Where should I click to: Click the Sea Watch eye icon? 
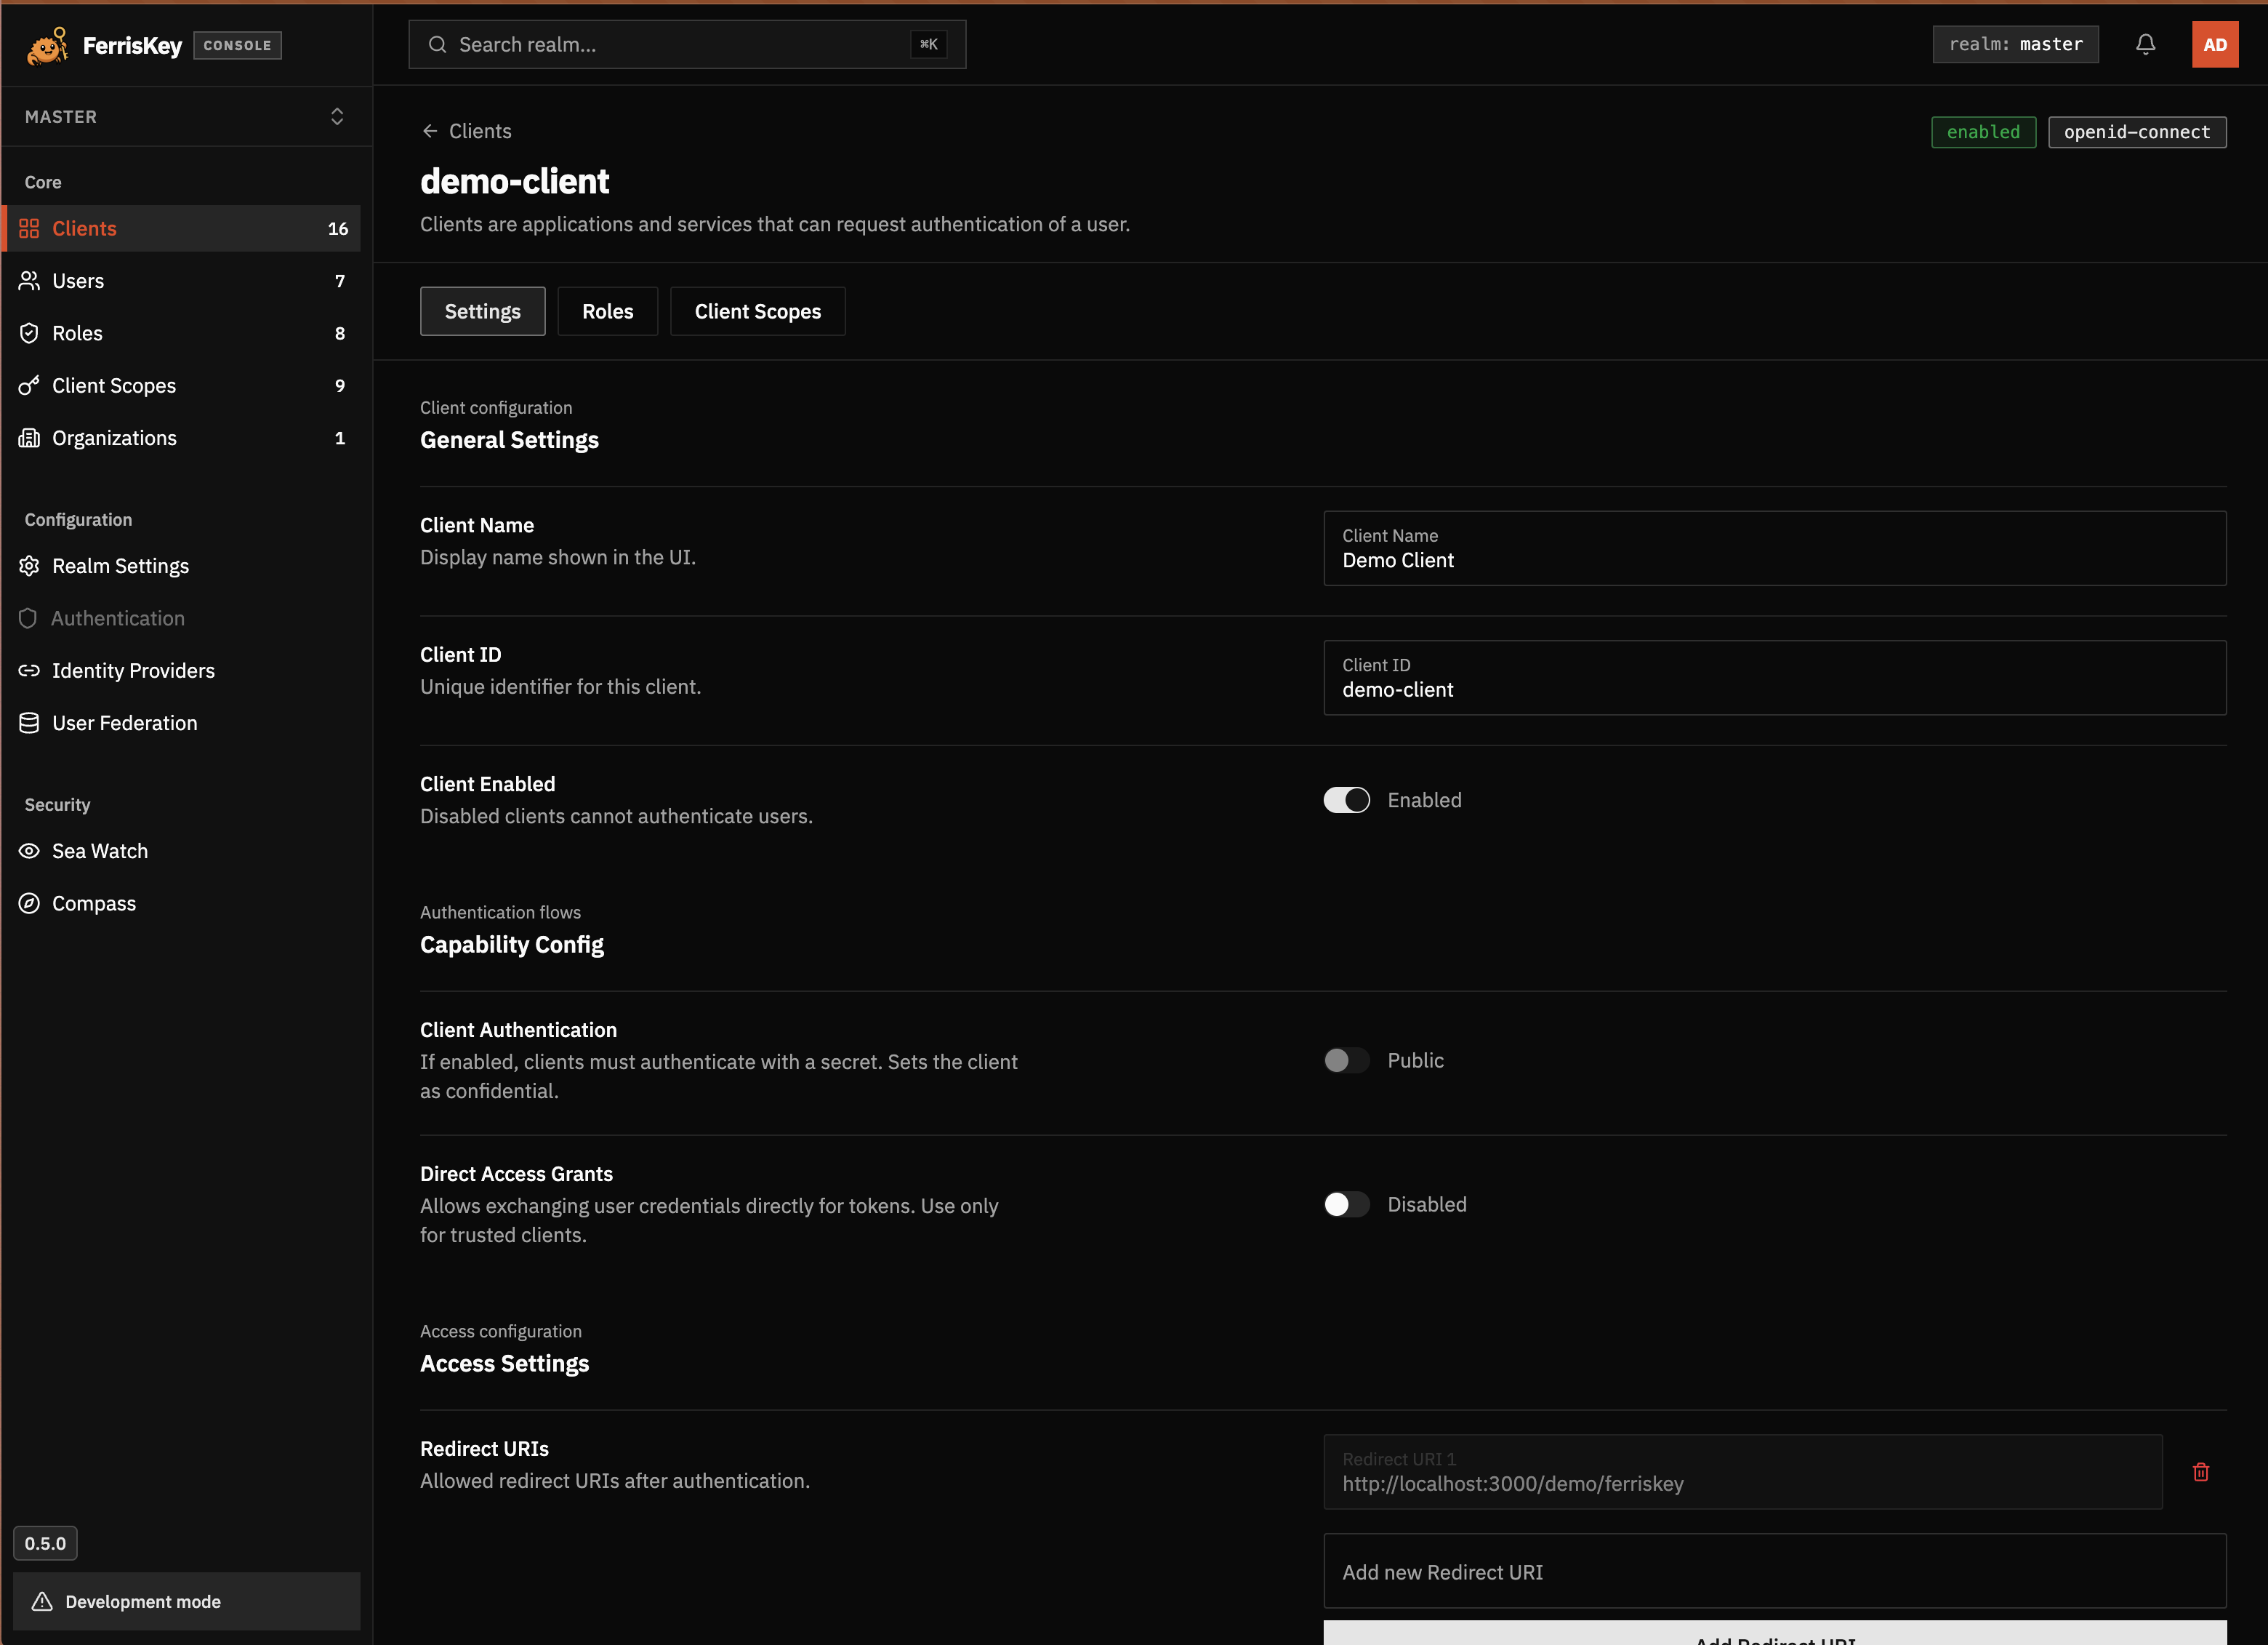click(x=29, y=851)
